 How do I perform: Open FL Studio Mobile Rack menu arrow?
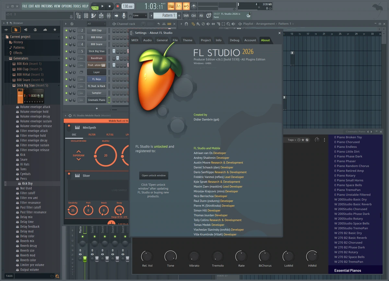point(66,116)
